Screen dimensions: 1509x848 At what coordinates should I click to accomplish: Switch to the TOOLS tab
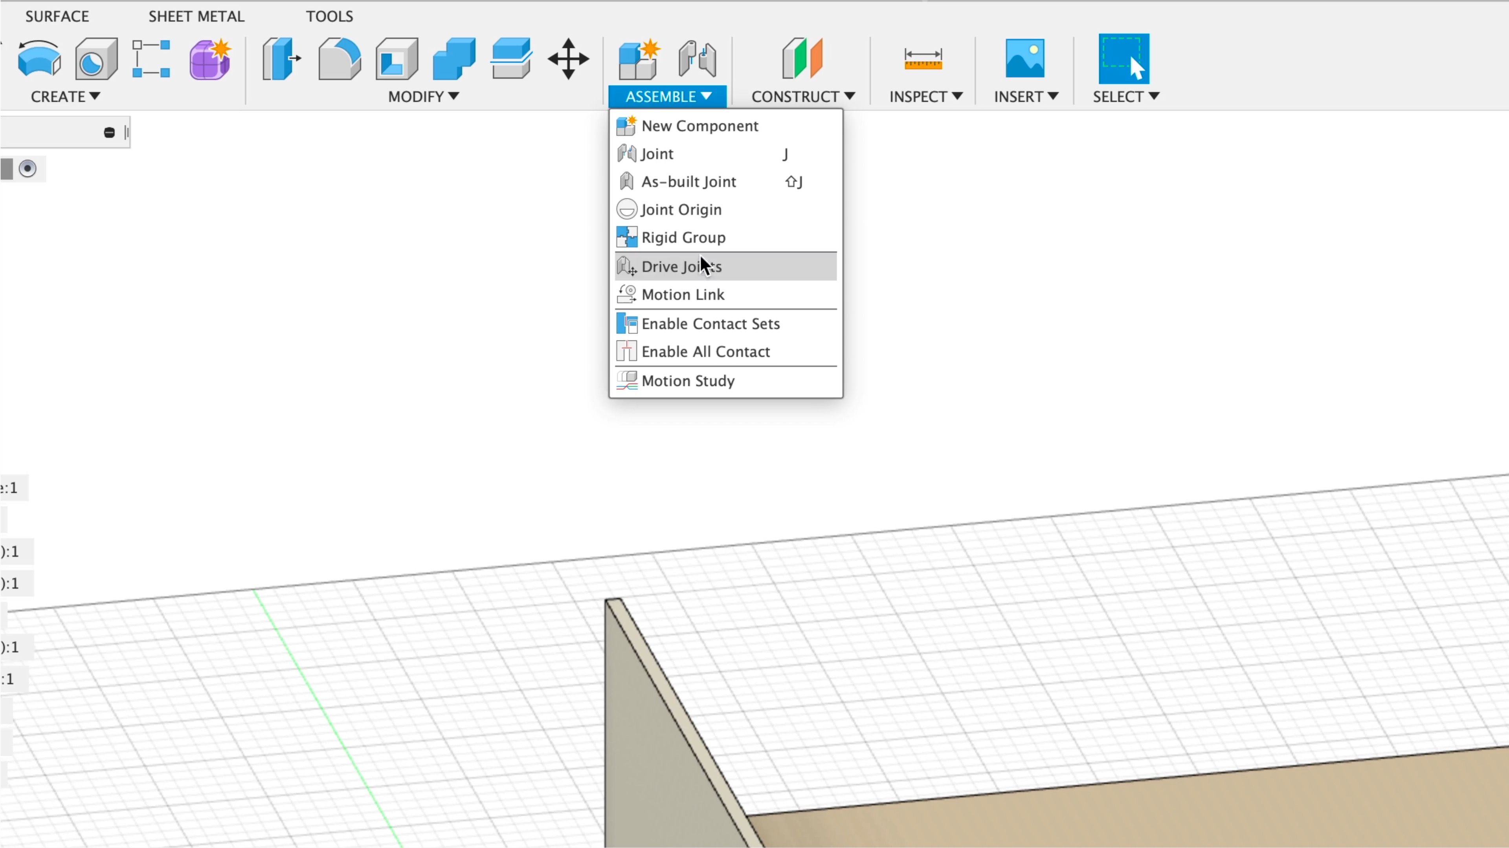point(329,16)
